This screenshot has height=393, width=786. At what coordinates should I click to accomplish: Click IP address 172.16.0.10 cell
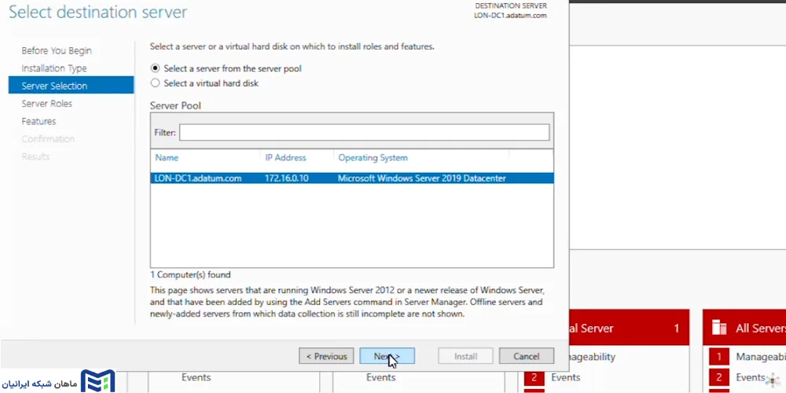286,178
